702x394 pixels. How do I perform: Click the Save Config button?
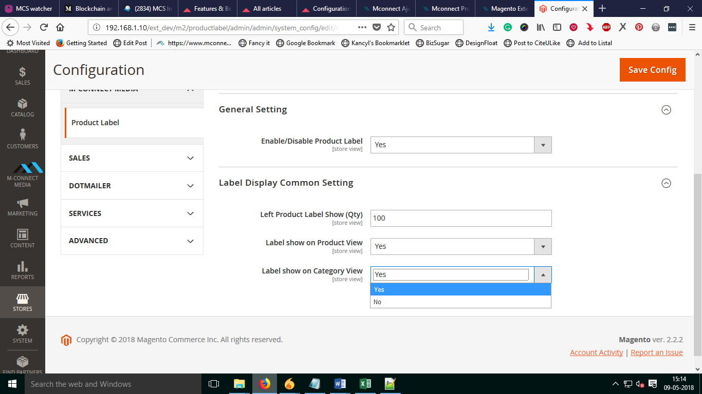(652, 70)
